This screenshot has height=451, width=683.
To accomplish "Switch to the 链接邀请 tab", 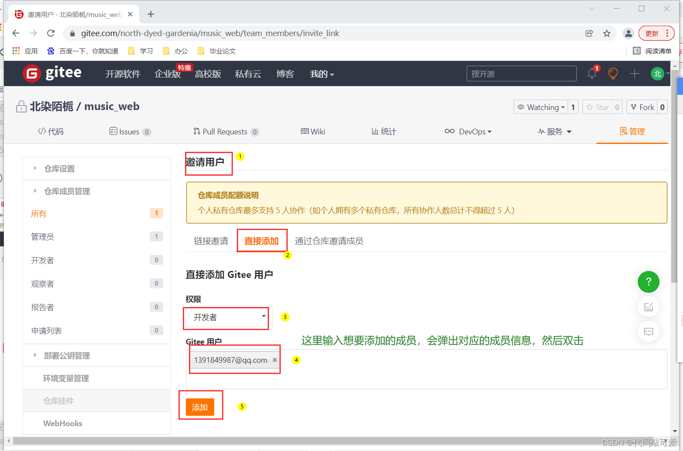I will (211, 241).
